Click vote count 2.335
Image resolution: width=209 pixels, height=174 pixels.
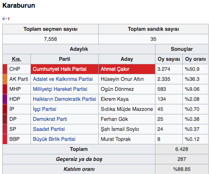[x=163, y=79]
